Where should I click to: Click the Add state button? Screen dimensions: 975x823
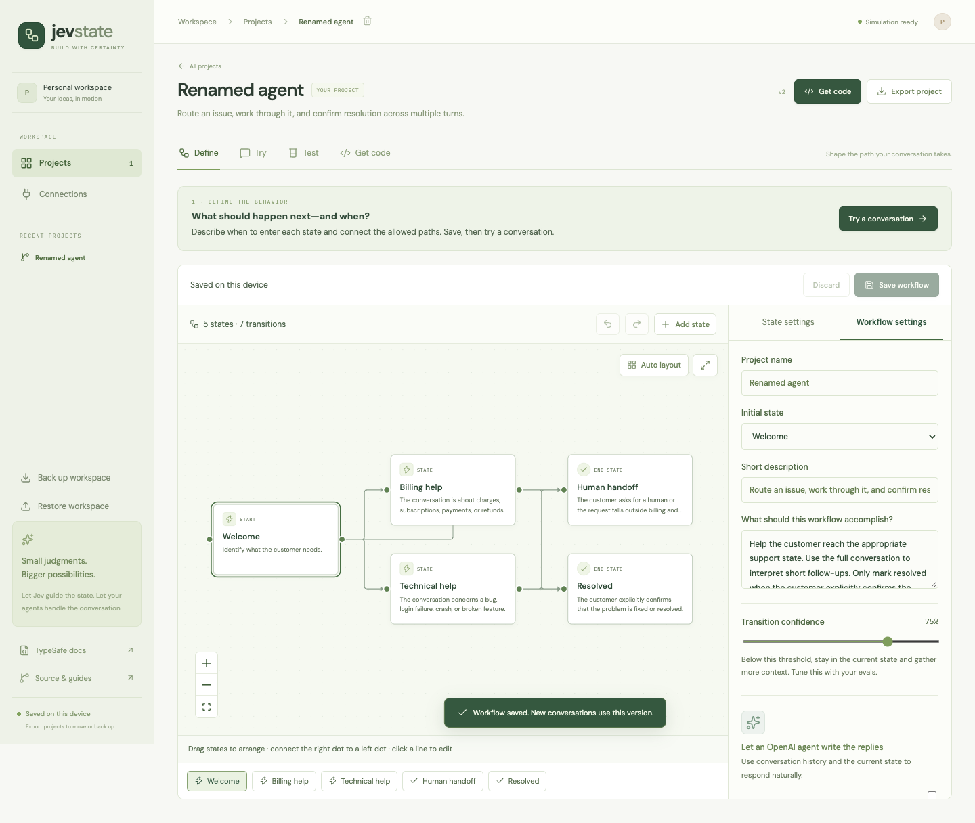(685, 324)
